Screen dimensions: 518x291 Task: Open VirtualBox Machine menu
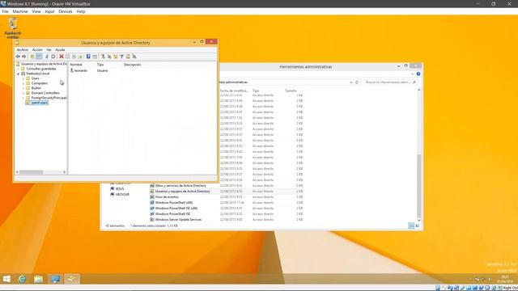(20, 11)
